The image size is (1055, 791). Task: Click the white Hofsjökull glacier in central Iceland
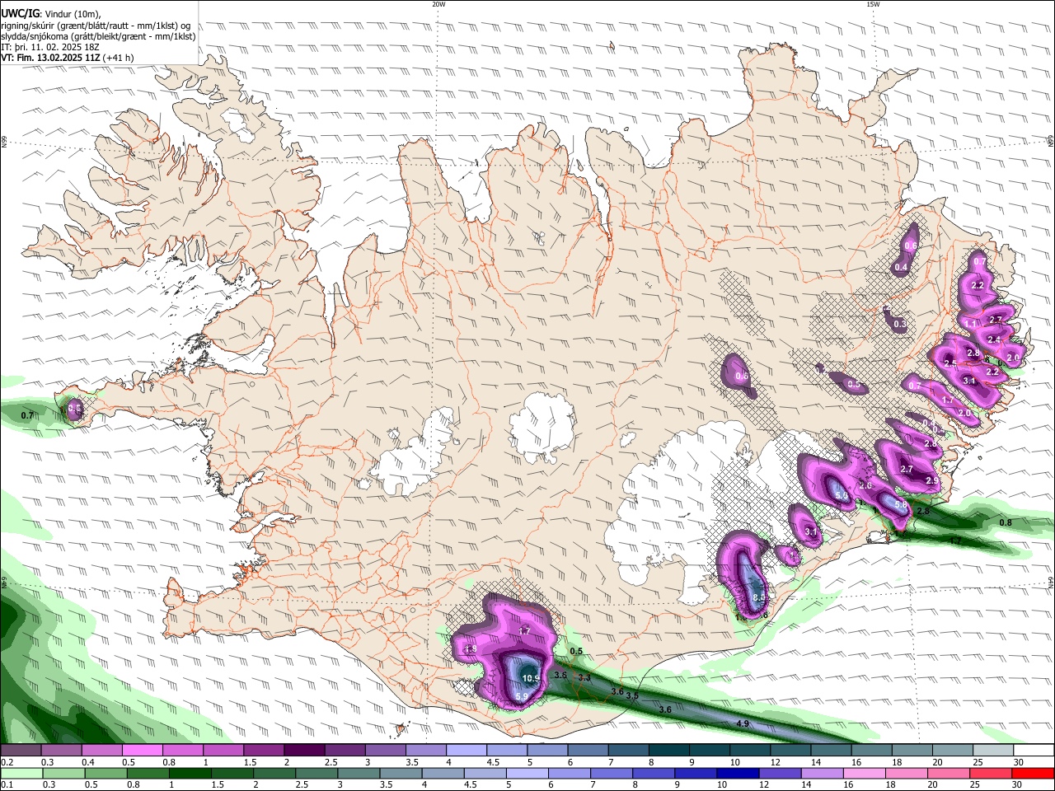click(542, 428)
